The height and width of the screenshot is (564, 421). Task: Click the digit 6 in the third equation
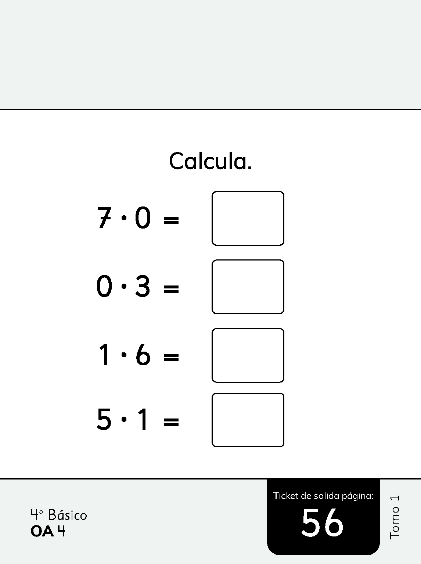pyautogui.click(x=143, y=355)
